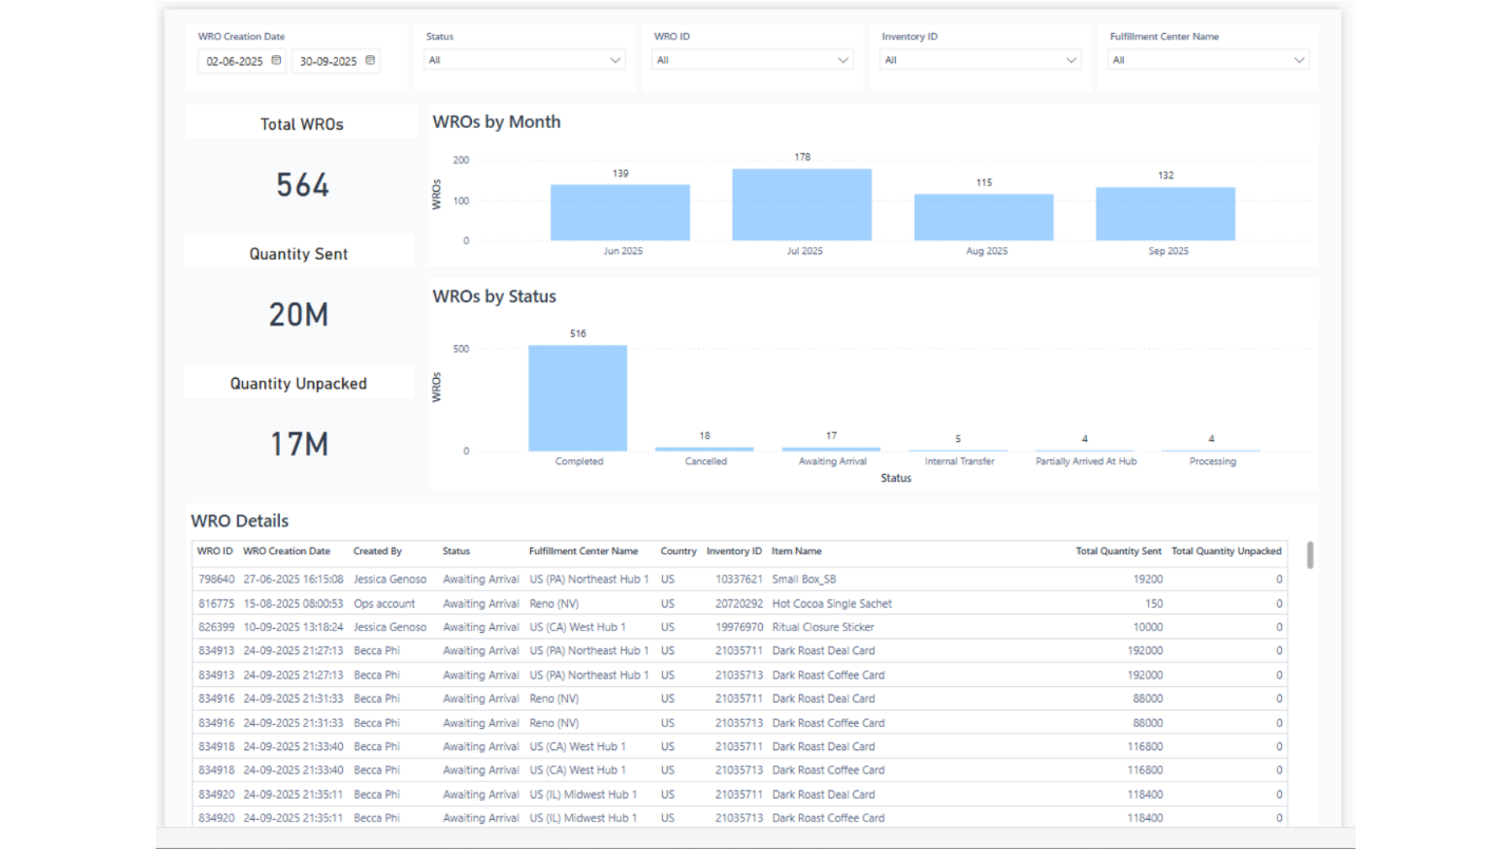Sort table by WRO Creation Date header
1510x849 pixels.
(286, 551)
